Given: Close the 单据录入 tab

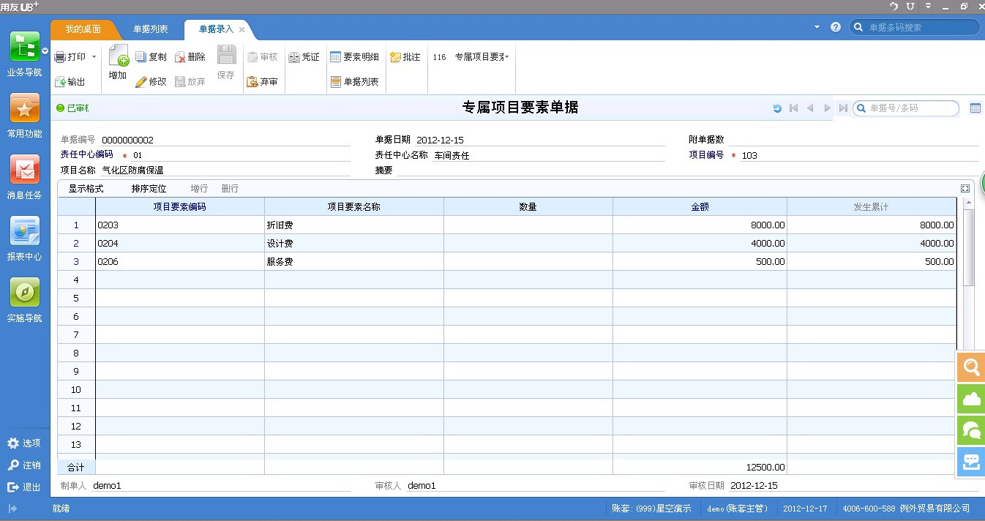Looking at the screenshot, I should [x=242, y=29].
